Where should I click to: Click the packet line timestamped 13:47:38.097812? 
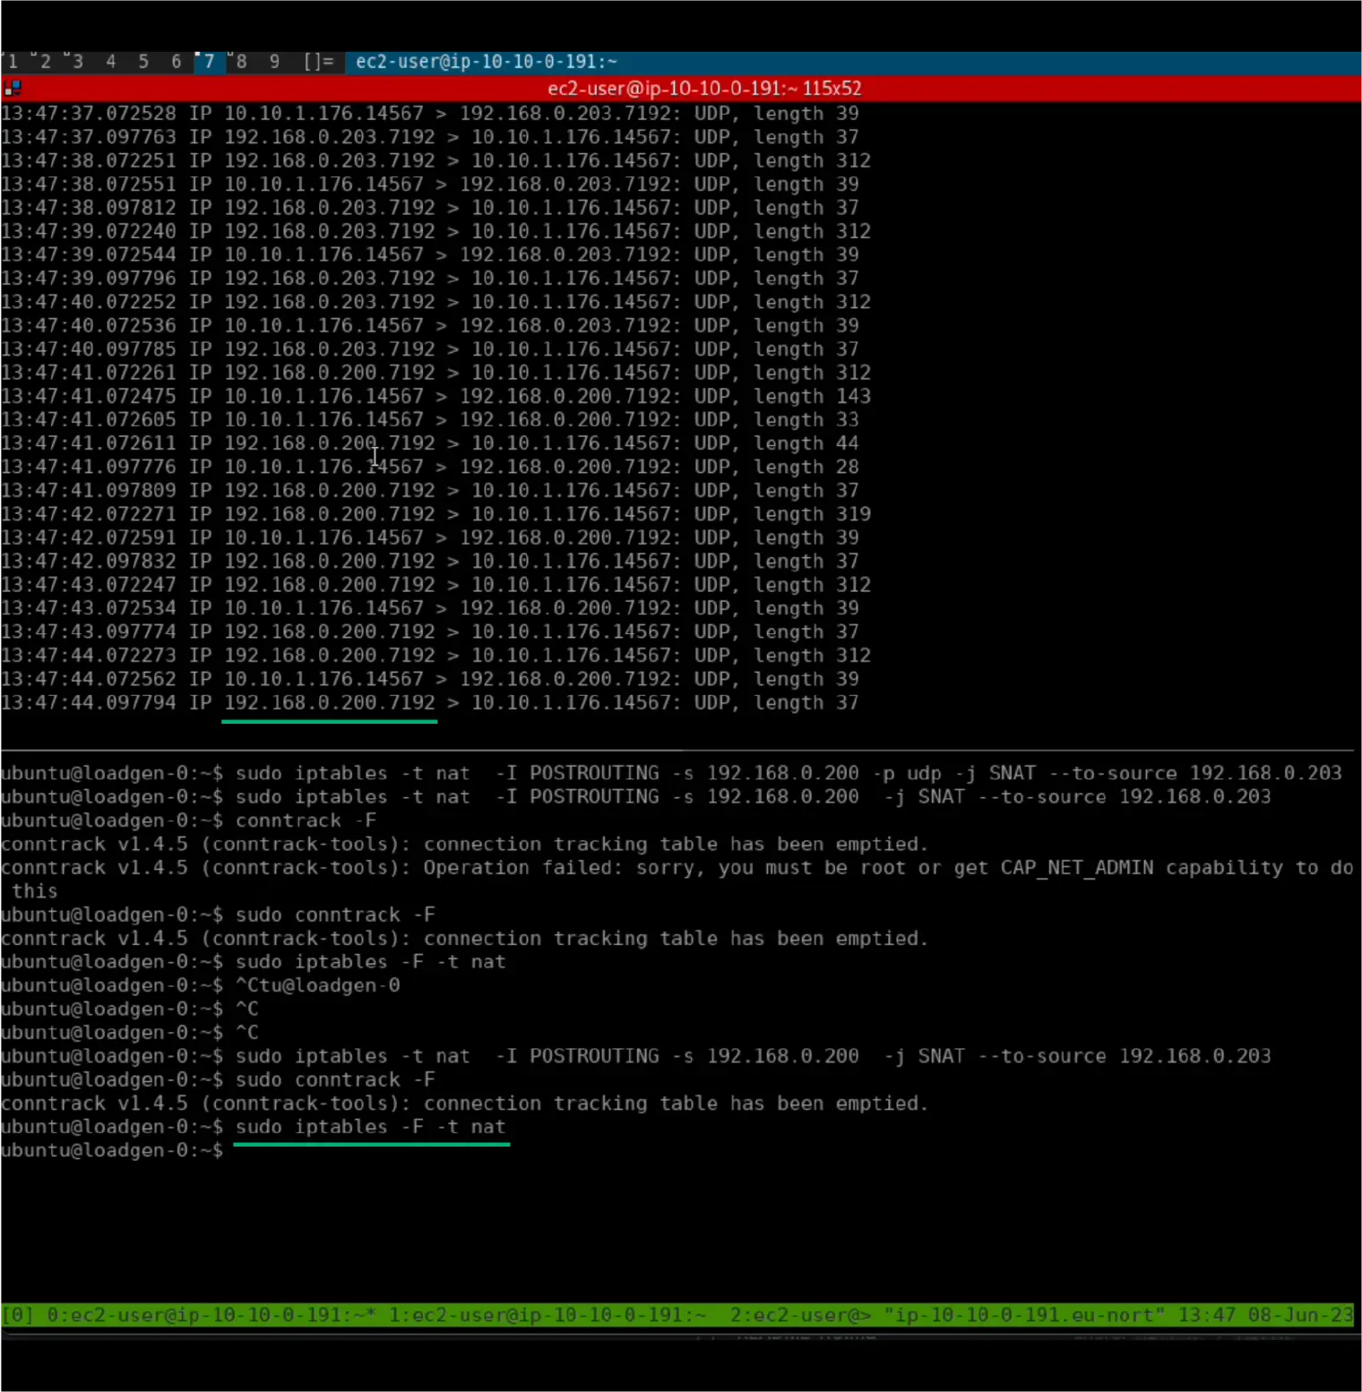[430, 208]
